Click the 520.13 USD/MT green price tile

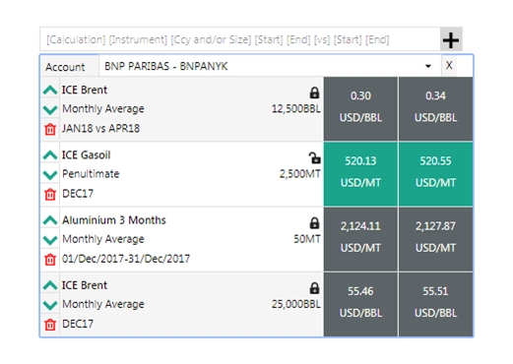360,174
